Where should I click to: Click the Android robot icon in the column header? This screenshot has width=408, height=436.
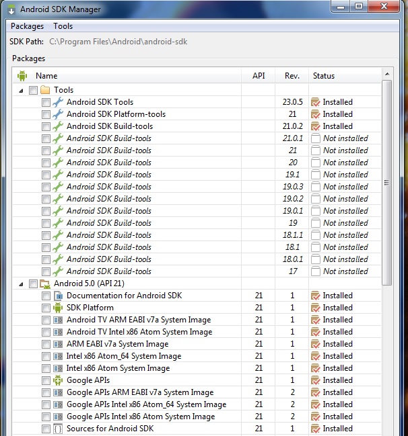(22, 76)
